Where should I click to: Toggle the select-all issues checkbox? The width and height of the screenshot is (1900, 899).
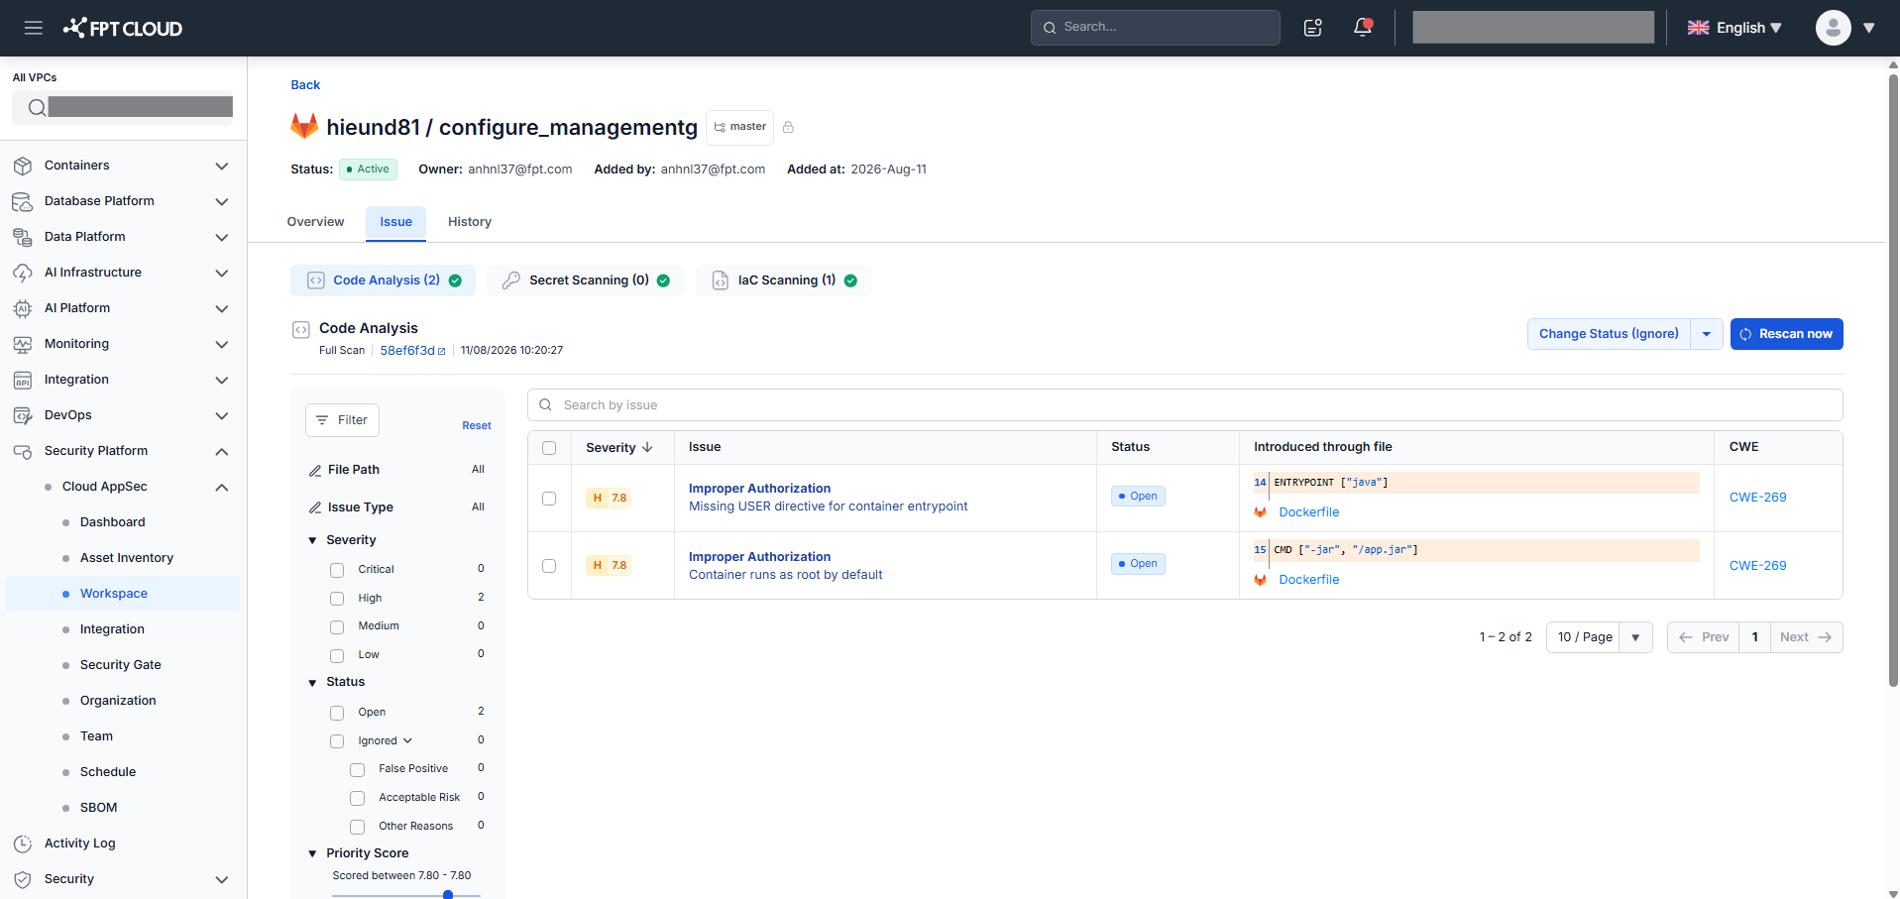549,448
